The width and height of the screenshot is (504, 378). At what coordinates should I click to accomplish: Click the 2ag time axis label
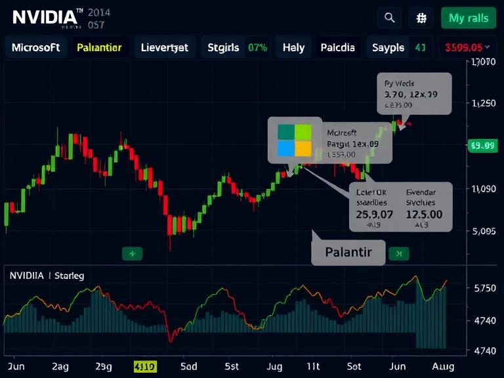pos(60,366)
